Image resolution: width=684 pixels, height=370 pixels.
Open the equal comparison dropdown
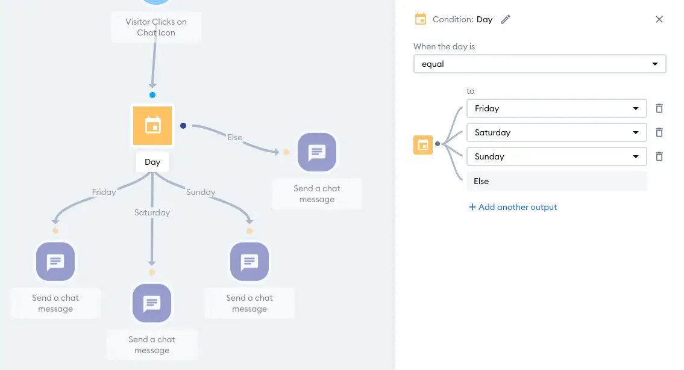[539, 64]
